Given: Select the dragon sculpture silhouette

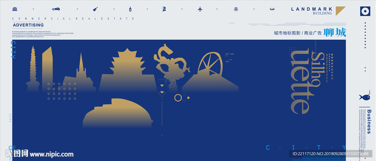Looking at the screenshot, I should coord(172,65).
